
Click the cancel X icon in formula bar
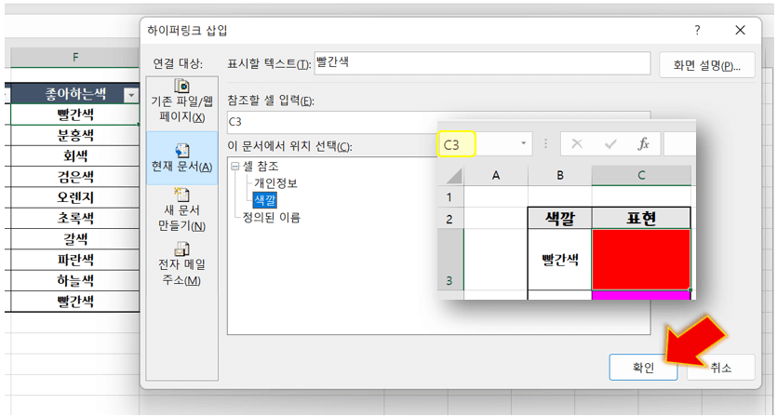coord(577,144)
